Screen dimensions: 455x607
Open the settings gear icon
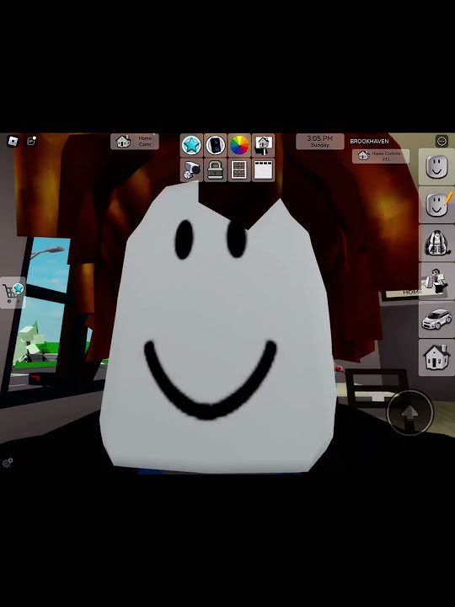tap(8, 463)
